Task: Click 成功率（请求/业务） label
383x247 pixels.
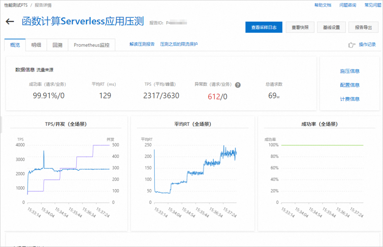Action: [x=48, y=84]
